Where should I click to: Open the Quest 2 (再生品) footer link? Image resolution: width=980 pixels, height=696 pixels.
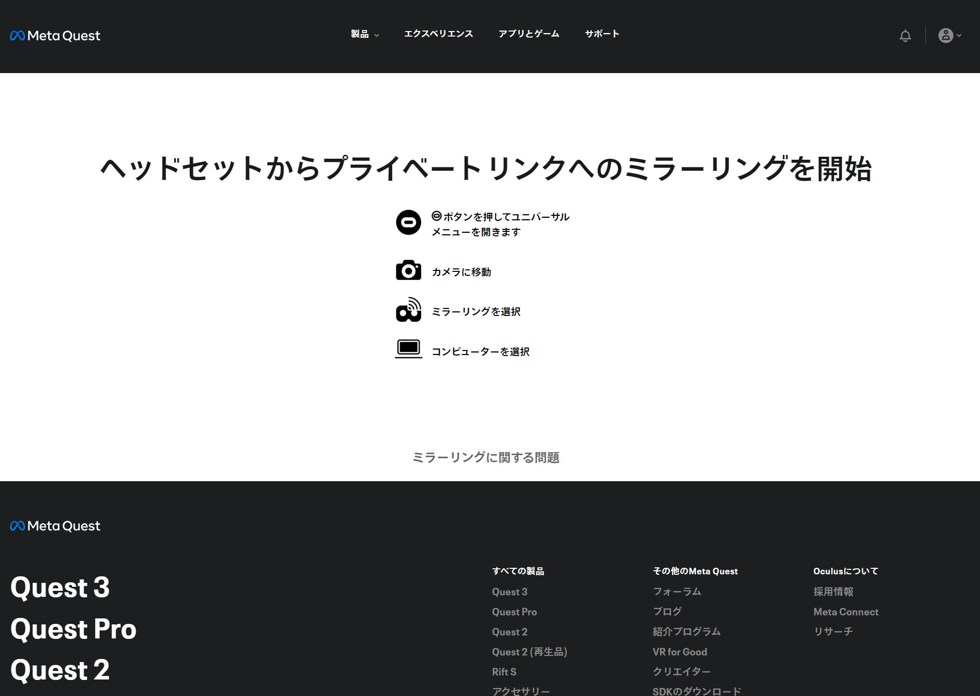pyautogui.click(x=529, y=652)
